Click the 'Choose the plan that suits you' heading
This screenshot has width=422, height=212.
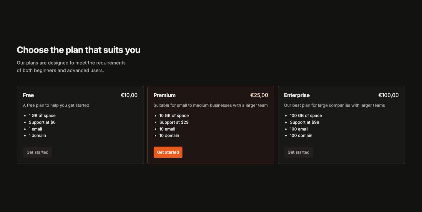click(79, 50)
